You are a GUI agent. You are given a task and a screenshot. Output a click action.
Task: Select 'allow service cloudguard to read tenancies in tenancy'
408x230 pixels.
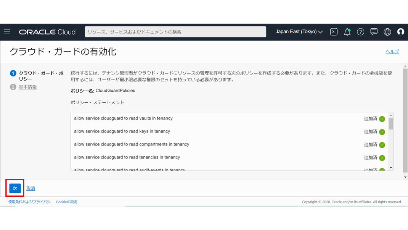127,157
